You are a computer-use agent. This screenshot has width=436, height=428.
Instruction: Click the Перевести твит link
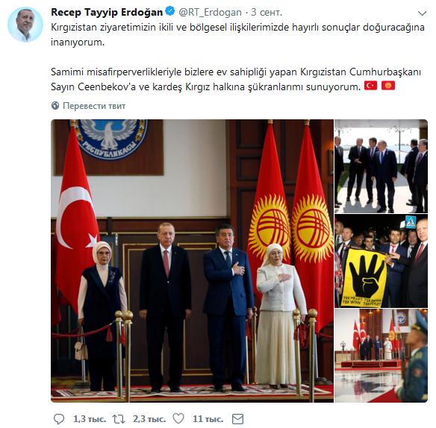(94, 106)
